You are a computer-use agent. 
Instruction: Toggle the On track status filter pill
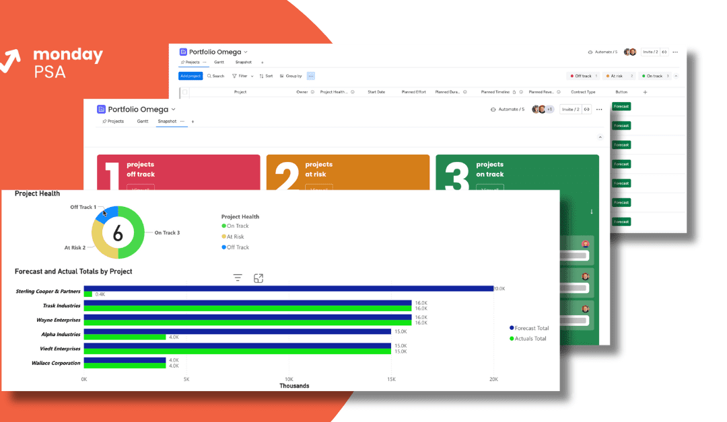coord(656,76)
